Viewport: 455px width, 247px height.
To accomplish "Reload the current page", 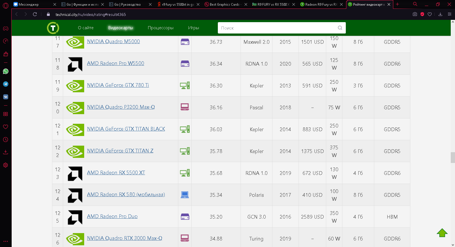I will (35, 14).
